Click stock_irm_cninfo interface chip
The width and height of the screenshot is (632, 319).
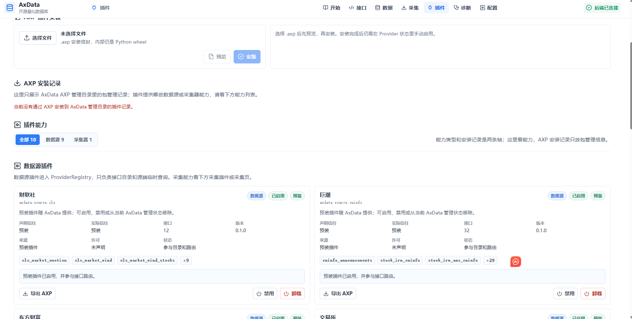coord(400,261)
